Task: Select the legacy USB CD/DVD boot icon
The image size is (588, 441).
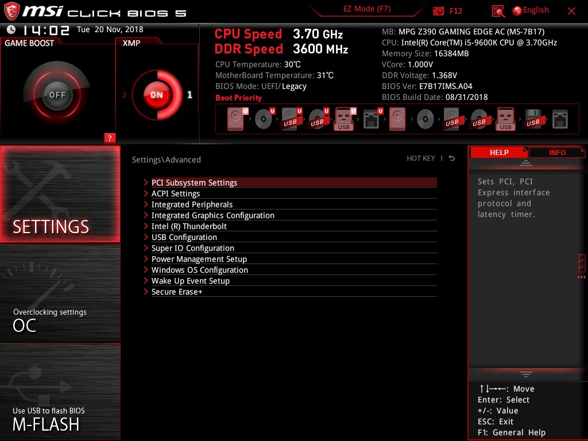Action: pyautogui.click(x=479, y=119)
